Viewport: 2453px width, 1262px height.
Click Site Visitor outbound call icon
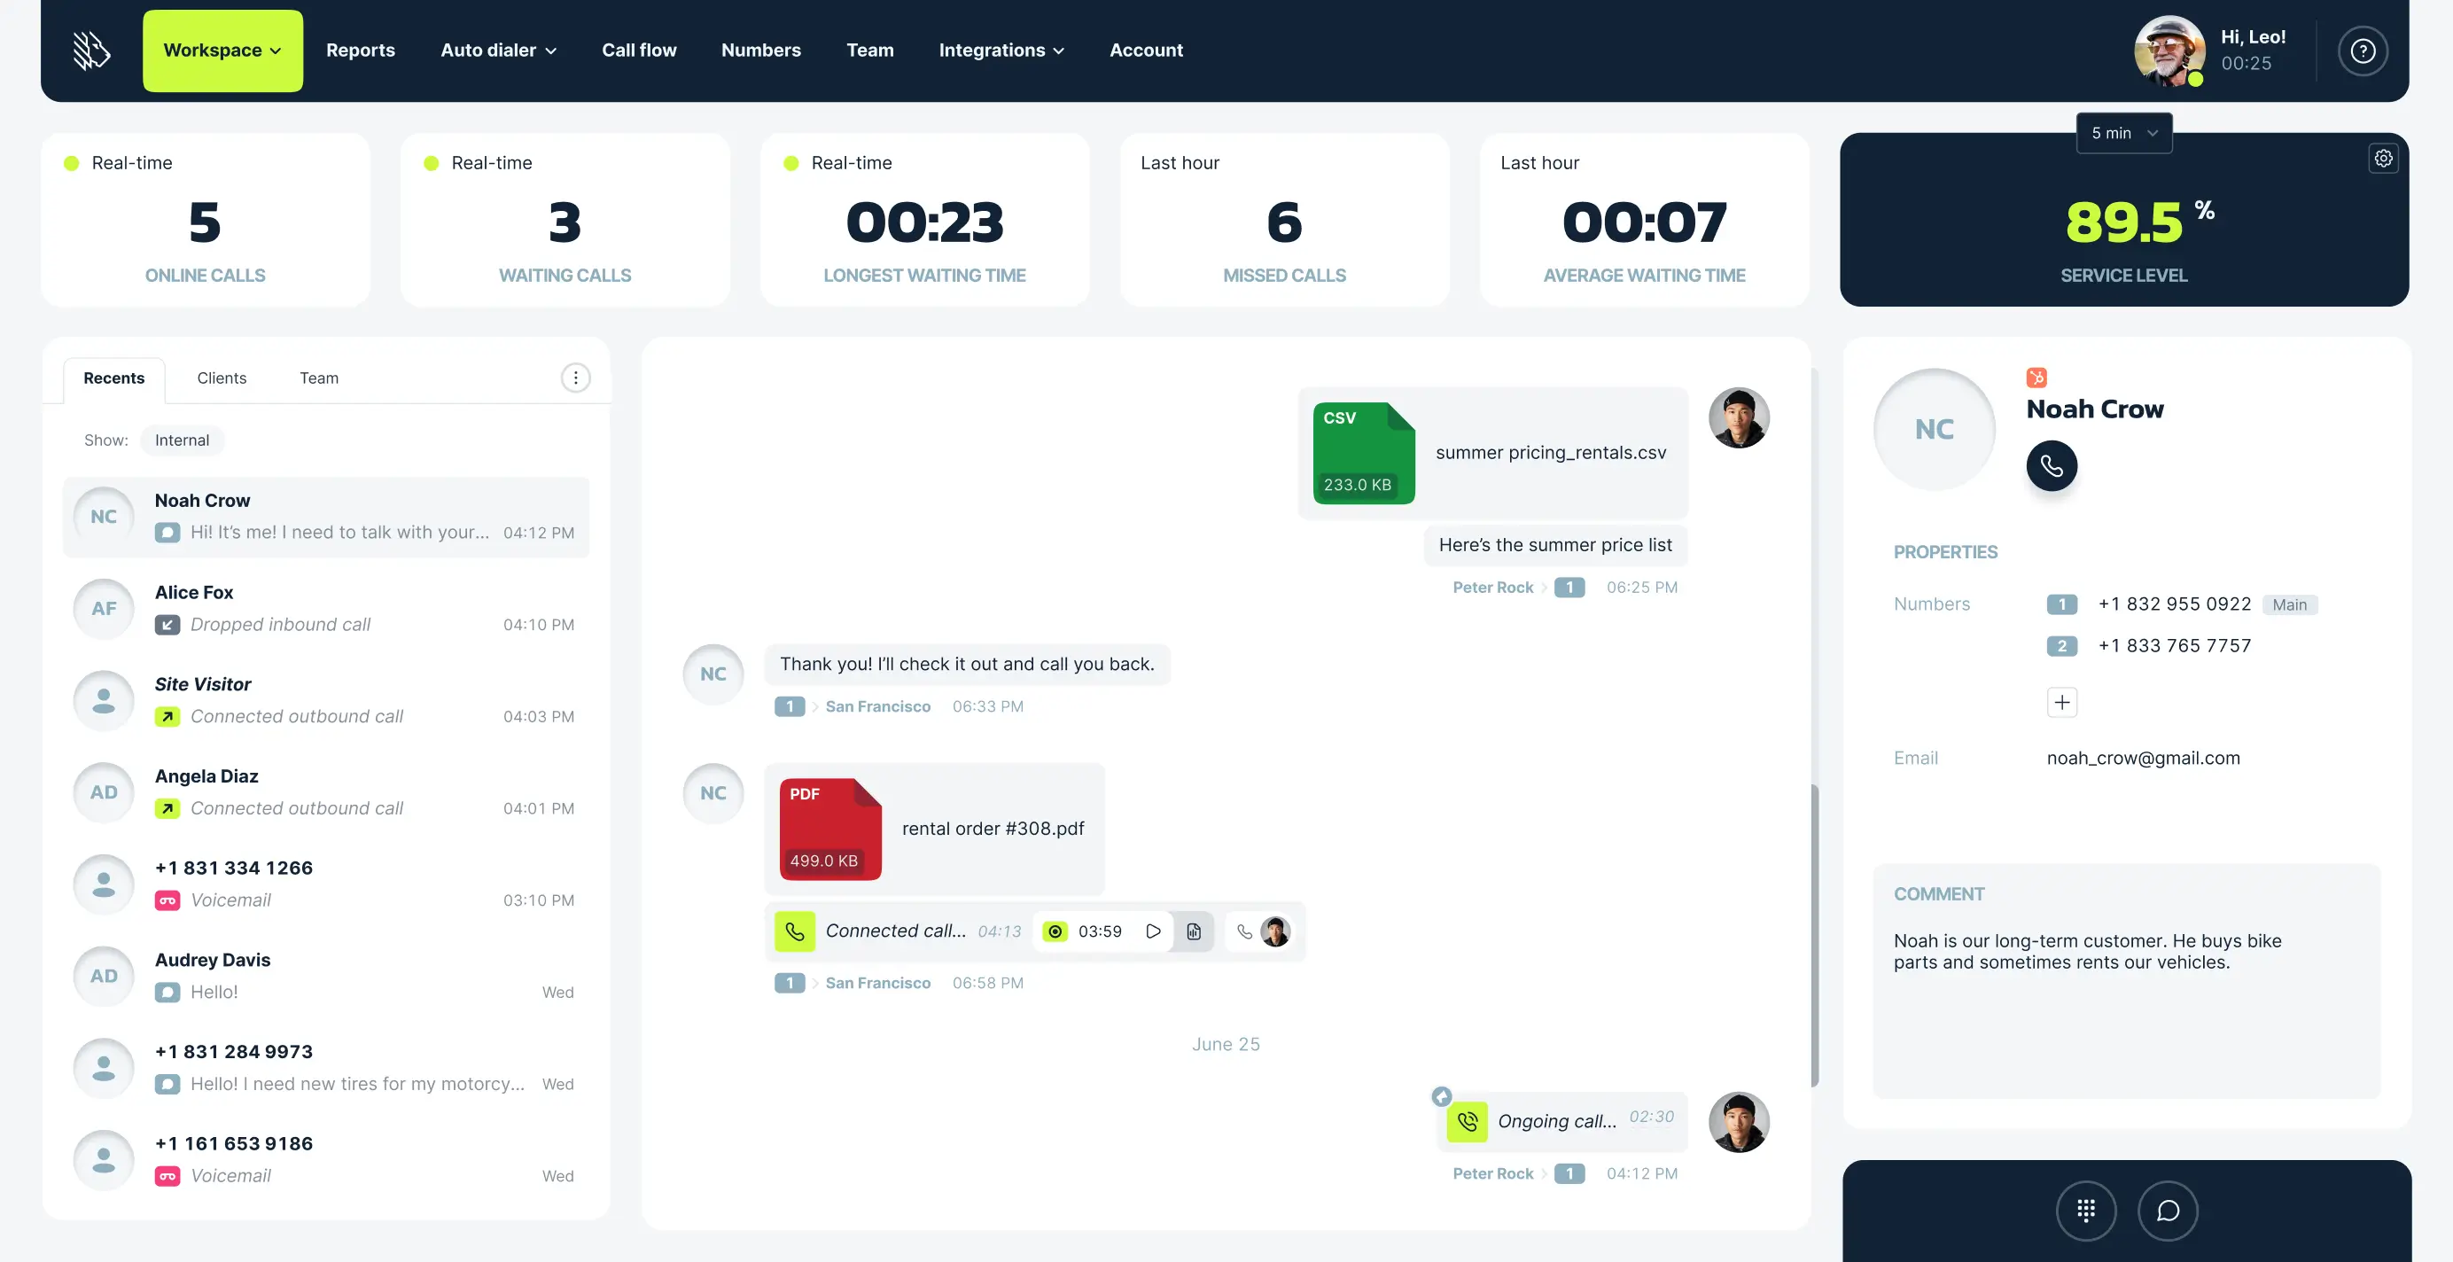click(167, 716)
